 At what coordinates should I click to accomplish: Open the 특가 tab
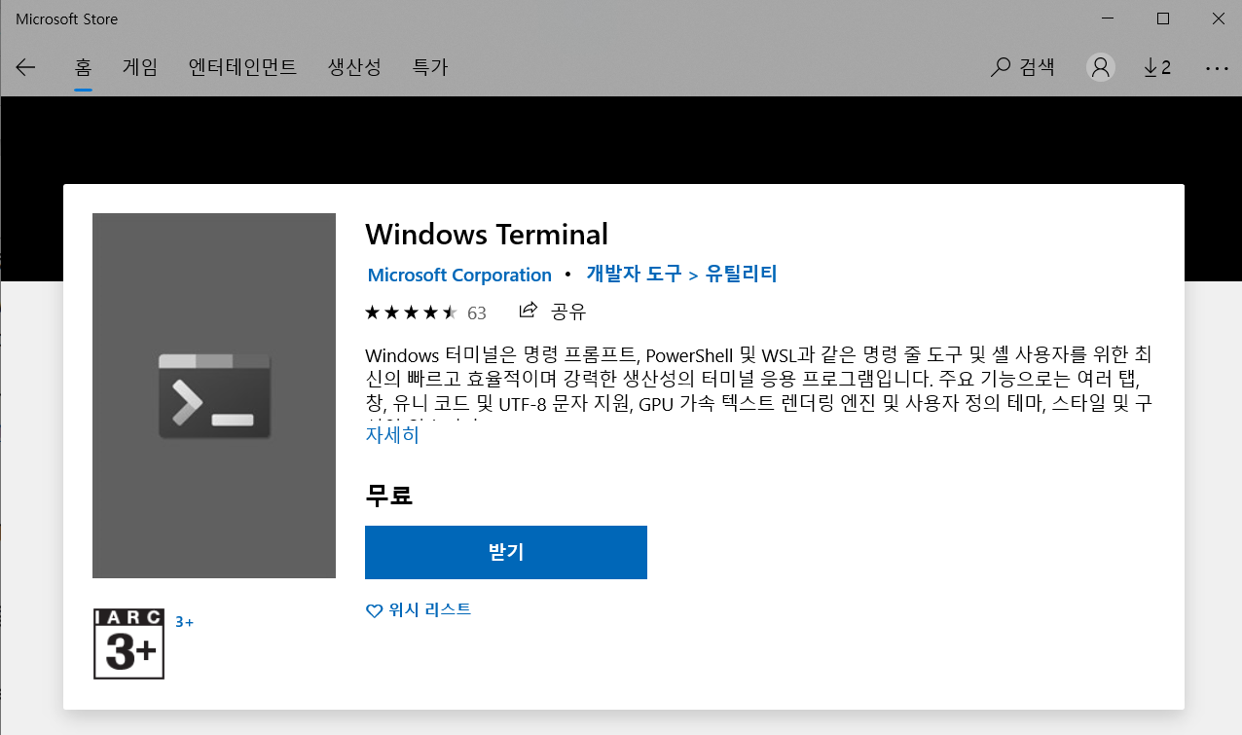click(x=430, y=67)
